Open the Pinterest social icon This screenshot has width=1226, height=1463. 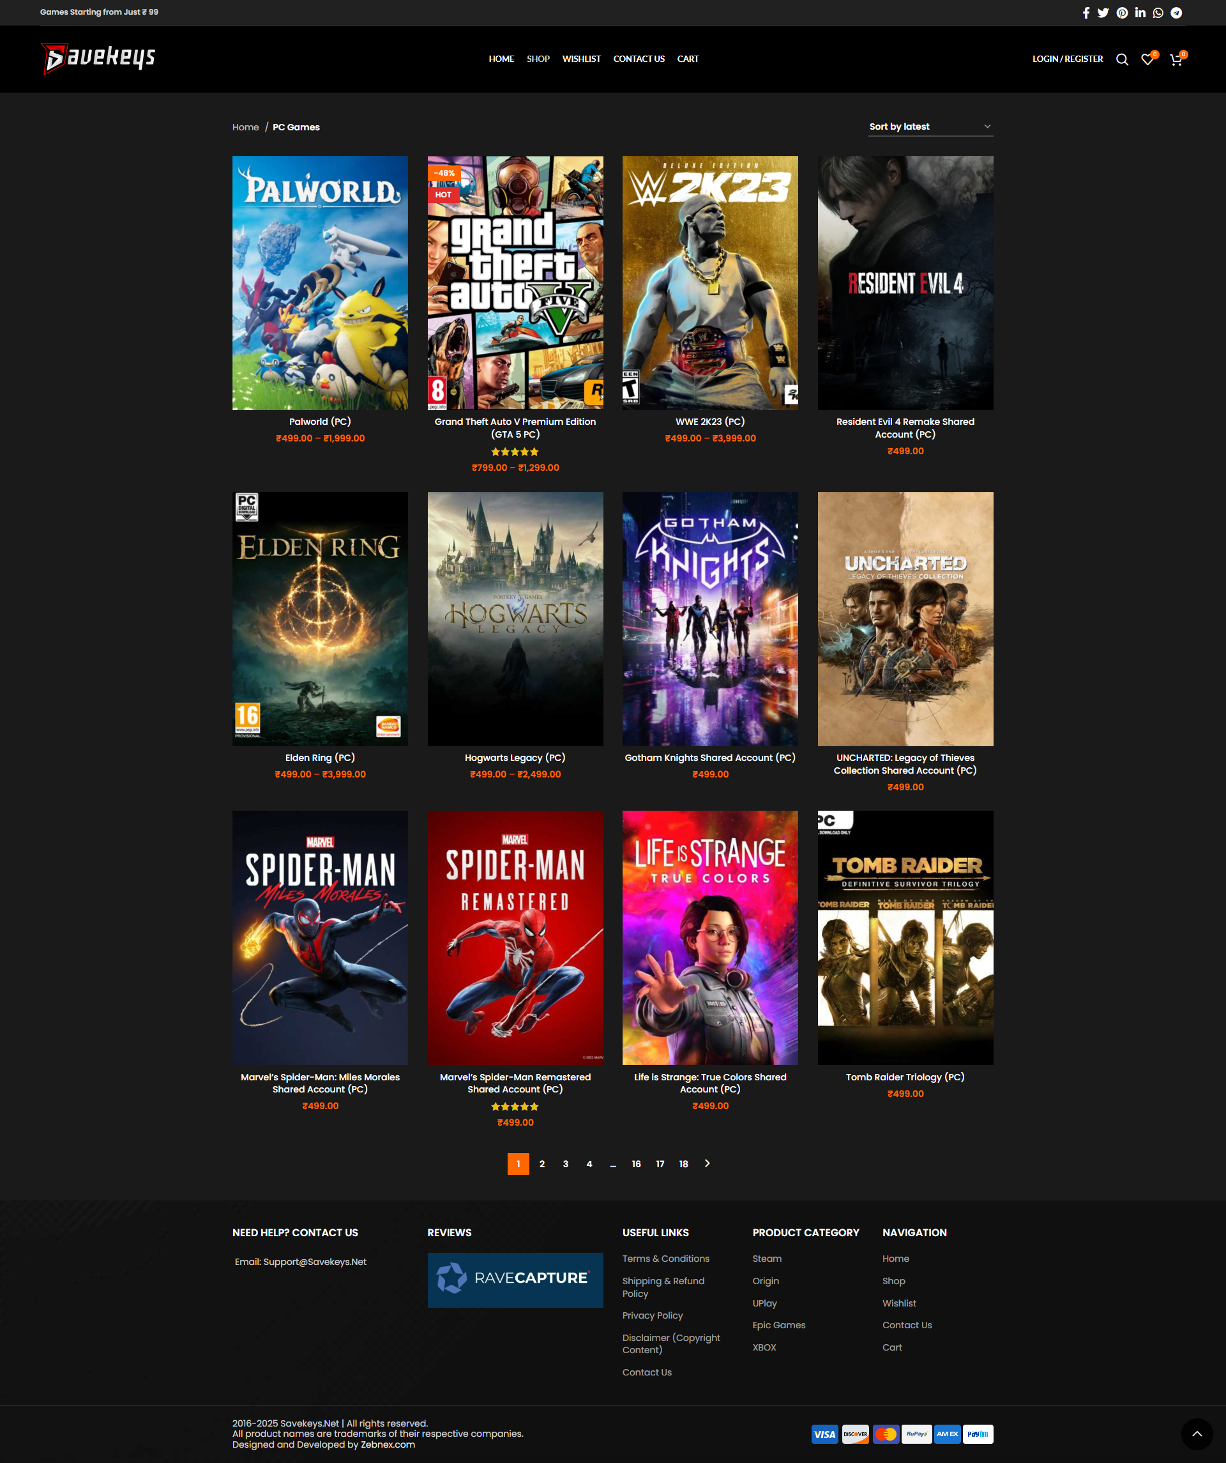[x=1123, y=13]
